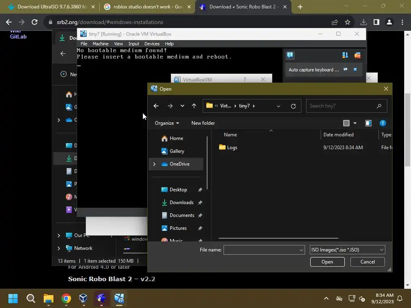Sort by the Name column header
Screen dimensions: 411x308
point(230,135)
